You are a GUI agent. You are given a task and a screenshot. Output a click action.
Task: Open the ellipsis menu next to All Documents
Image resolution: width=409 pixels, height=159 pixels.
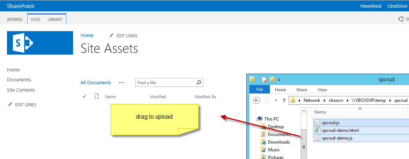pyautogui.click(x=121, y=82)
